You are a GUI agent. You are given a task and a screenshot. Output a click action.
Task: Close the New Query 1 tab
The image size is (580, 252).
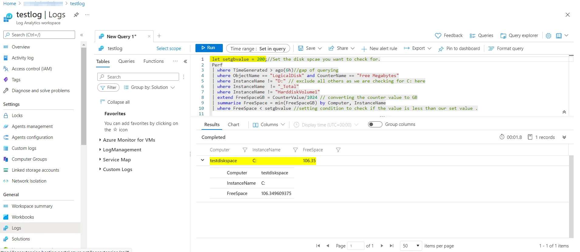click(x=149, y=36)
